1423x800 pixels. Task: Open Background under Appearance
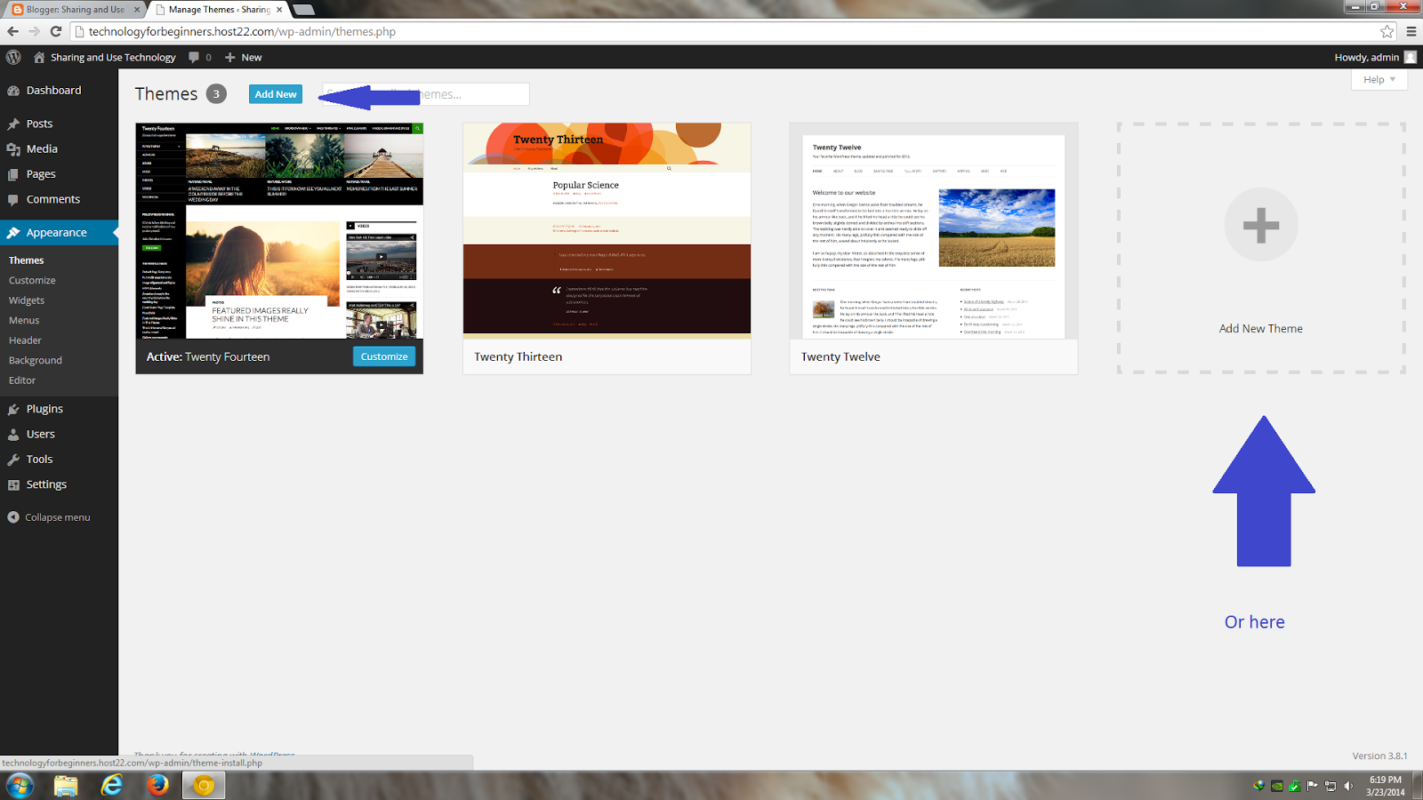pyautogui.click(x=36, y=361)
